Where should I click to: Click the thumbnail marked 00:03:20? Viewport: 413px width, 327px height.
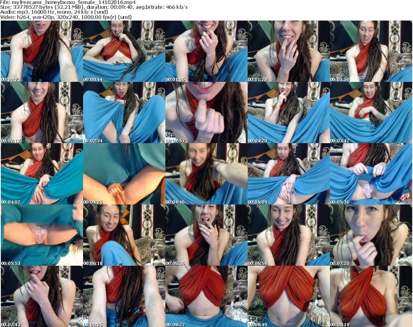[288, 112]
